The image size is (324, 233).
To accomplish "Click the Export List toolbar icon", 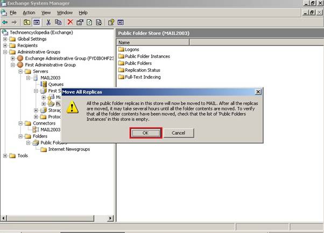I will point(99,22).
